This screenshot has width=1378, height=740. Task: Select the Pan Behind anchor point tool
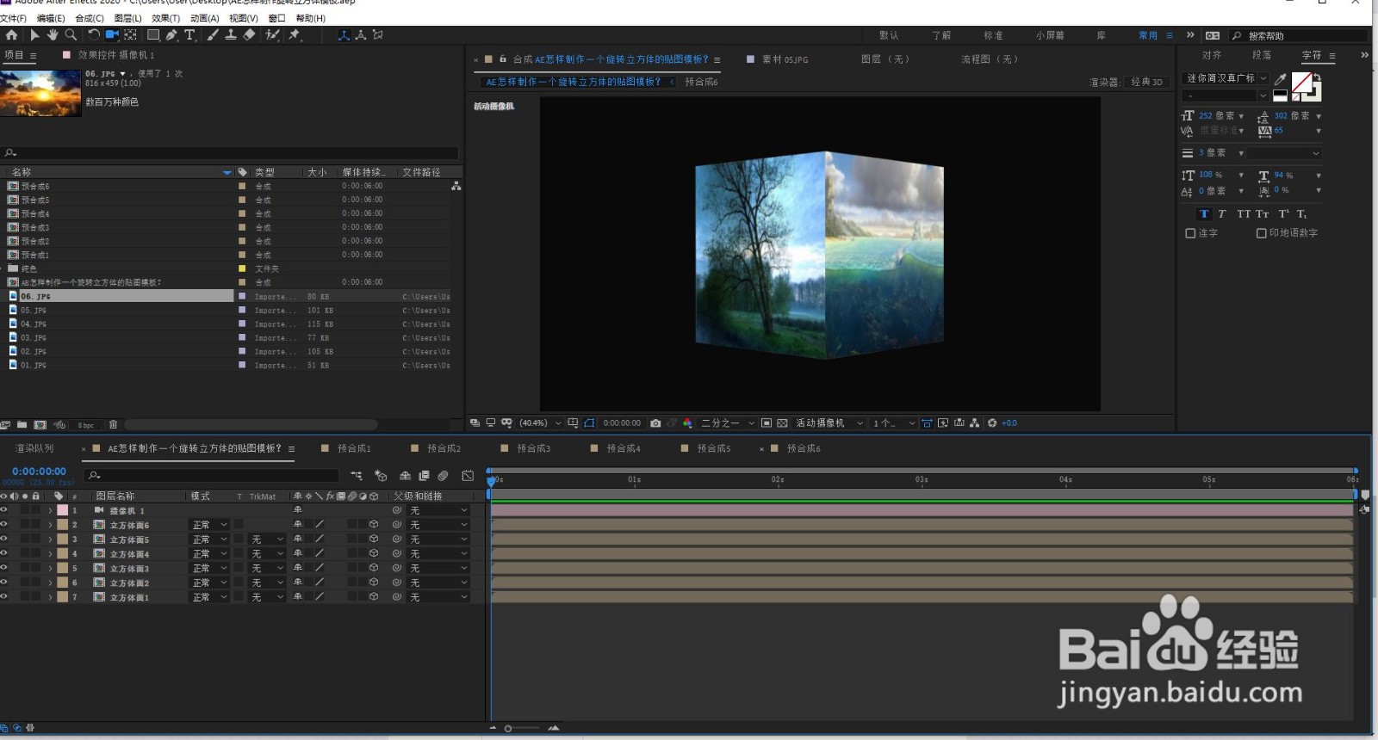coord(131,35)
